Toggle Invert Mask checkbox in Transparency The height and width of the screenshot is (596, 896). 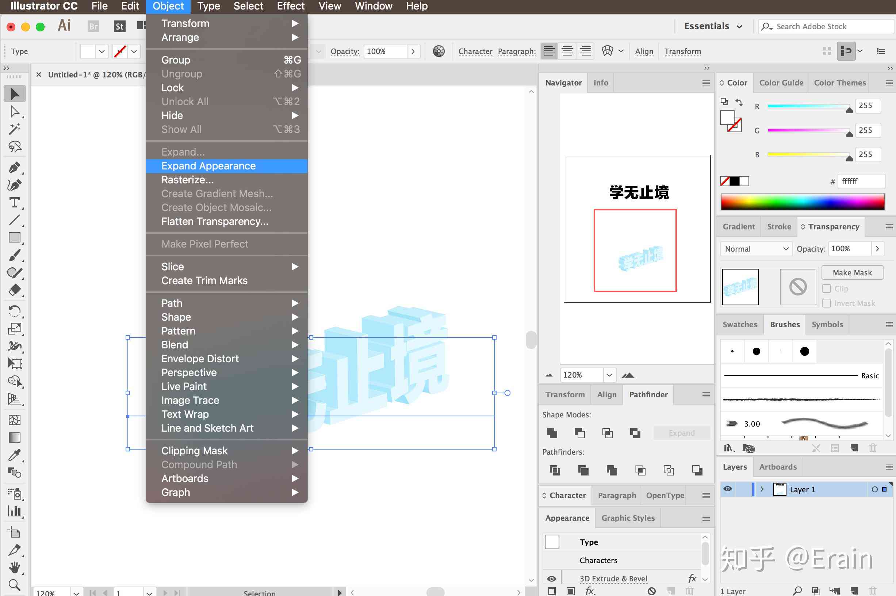click(827, 303)
